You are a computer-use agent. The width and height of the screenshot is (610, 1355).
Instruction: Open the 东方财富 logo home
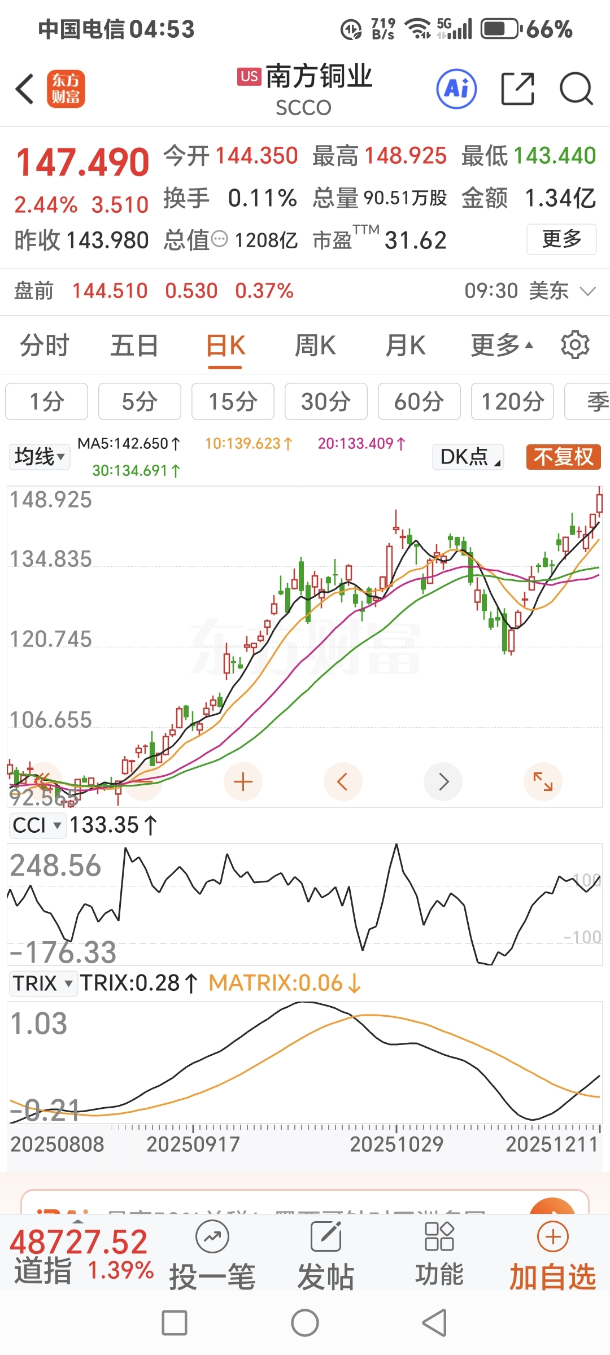[x=66, y=89]
